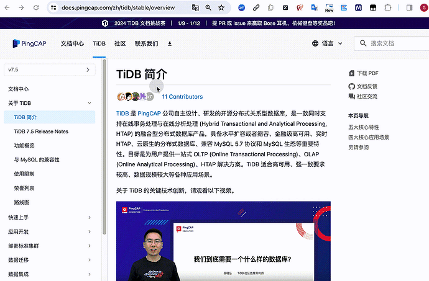Expand the 部署标准集群 section
This screenshot has height=281, width=429.
click(x=50, y=246)
